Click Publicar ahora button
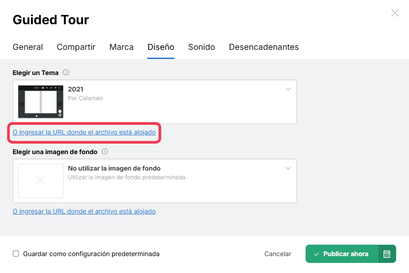 coord(342,254)
